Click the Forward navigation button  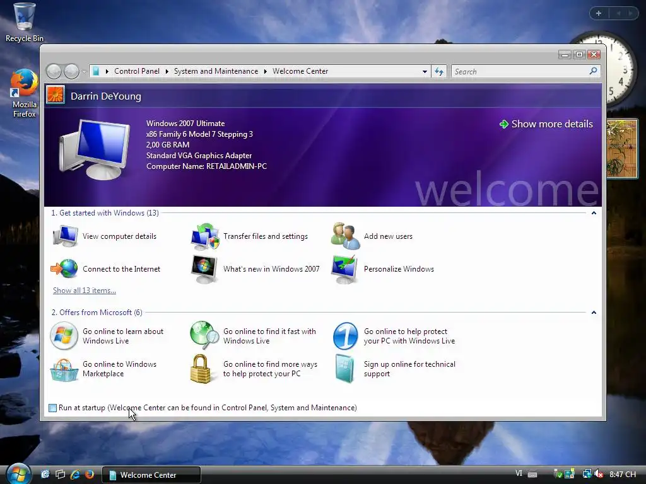(71, 71)
